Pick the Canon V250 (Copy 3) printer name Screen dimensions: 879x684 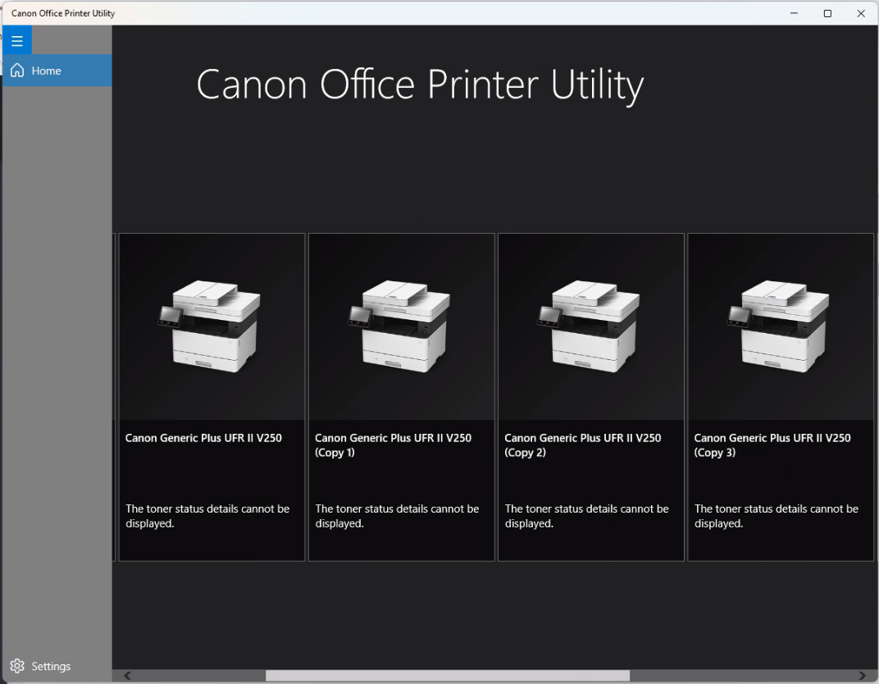[772, 445]
